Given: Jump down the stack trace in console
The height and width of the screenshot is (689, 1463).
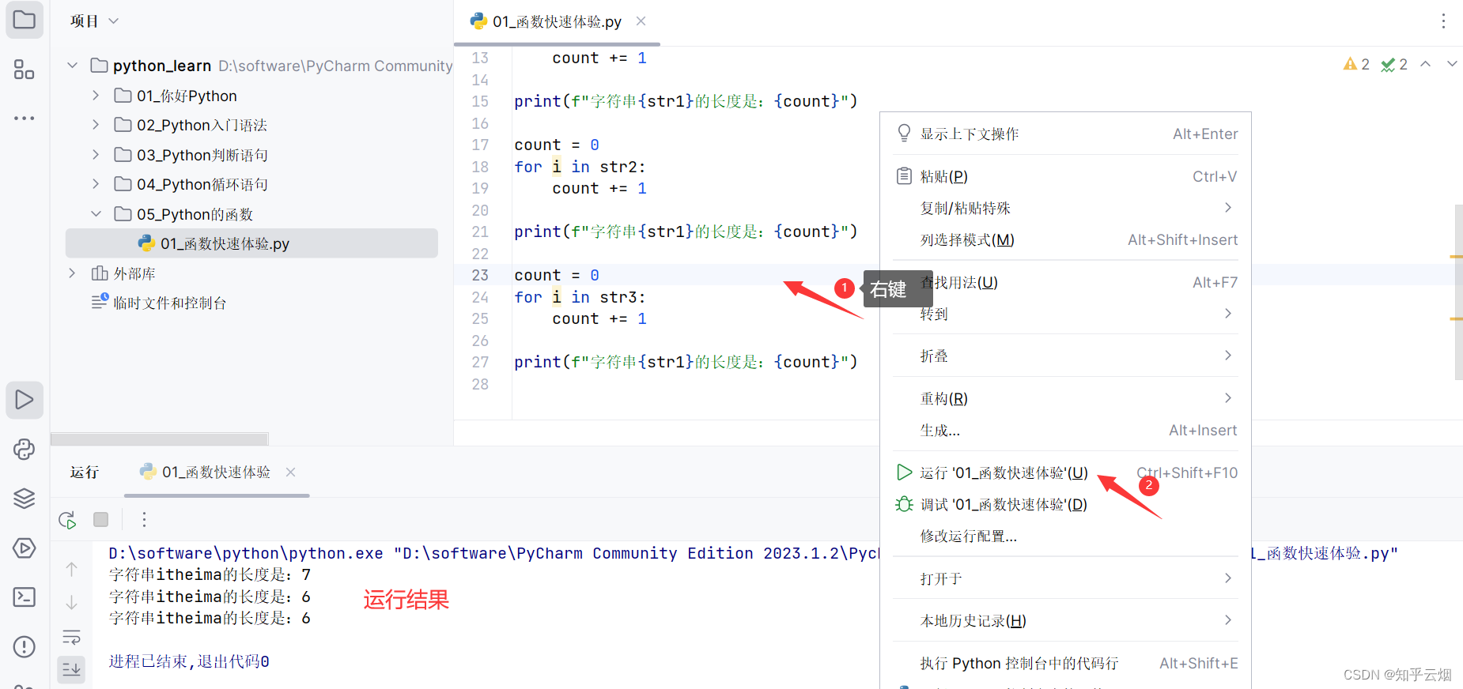Looking at the screenshot, I should click(71, 603).
